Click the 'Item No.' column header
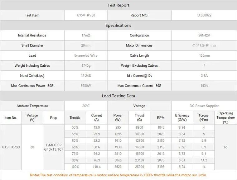The height and width of the screenshot is (180, 237). tap(10, 118)
